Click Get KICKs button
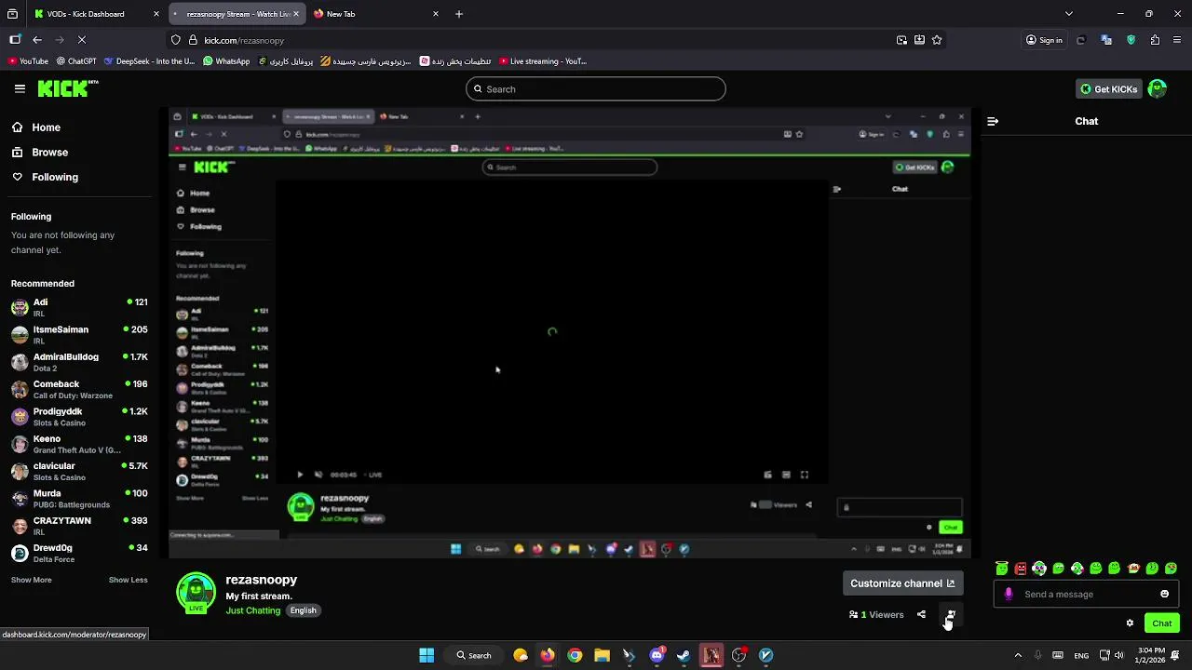Screen dimensions: 1192x670 (1108, 89)
